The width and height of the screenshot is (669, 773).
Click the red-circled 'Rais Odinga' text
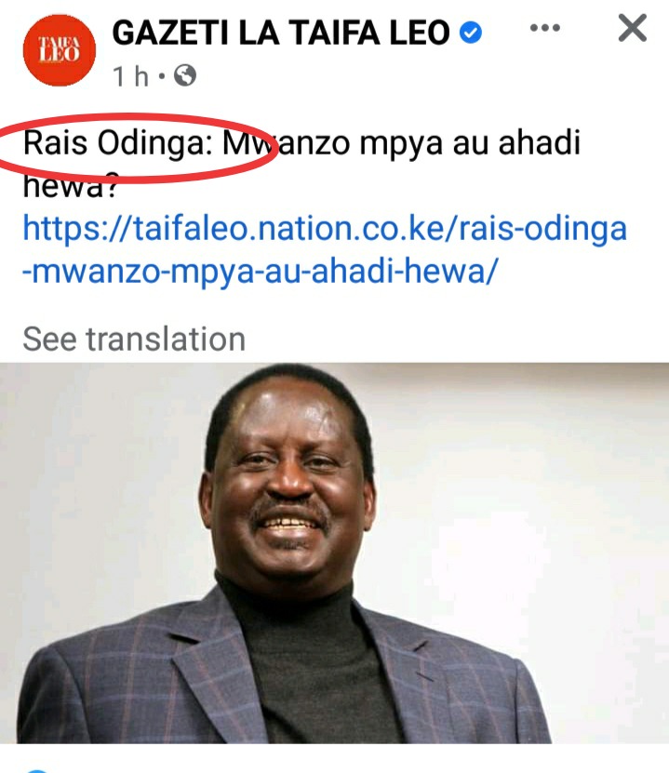click(118, 143)
